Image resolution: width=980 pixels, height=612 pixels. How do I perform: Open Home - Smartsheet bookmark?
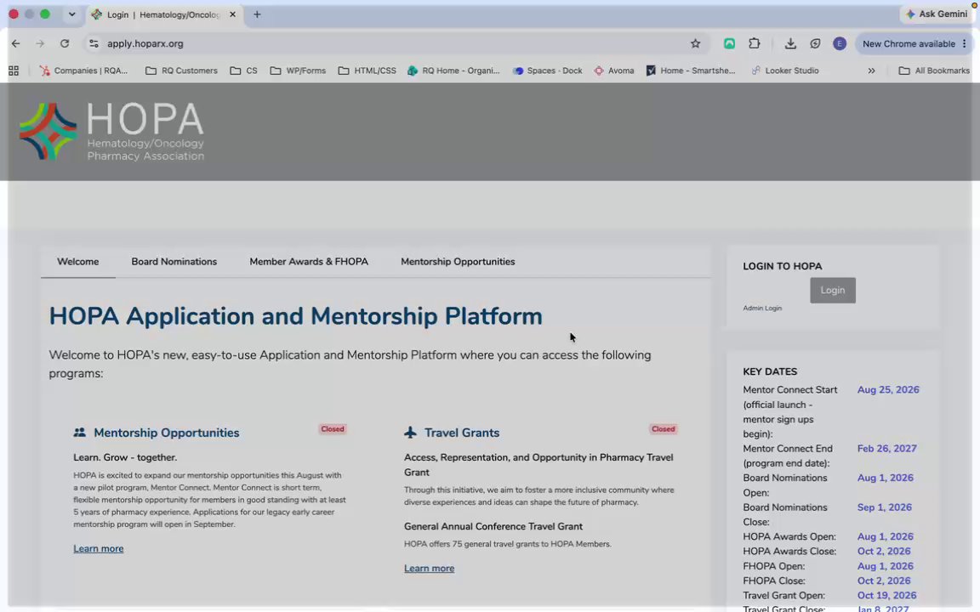click(x=691, y=71)
